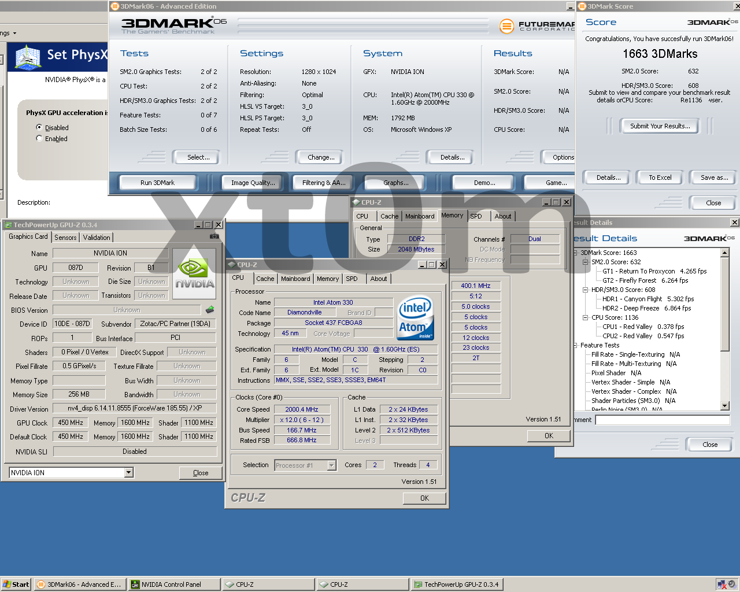Click the Demo... button
Viewport: 740px width, 592px height.
(484, 183)
